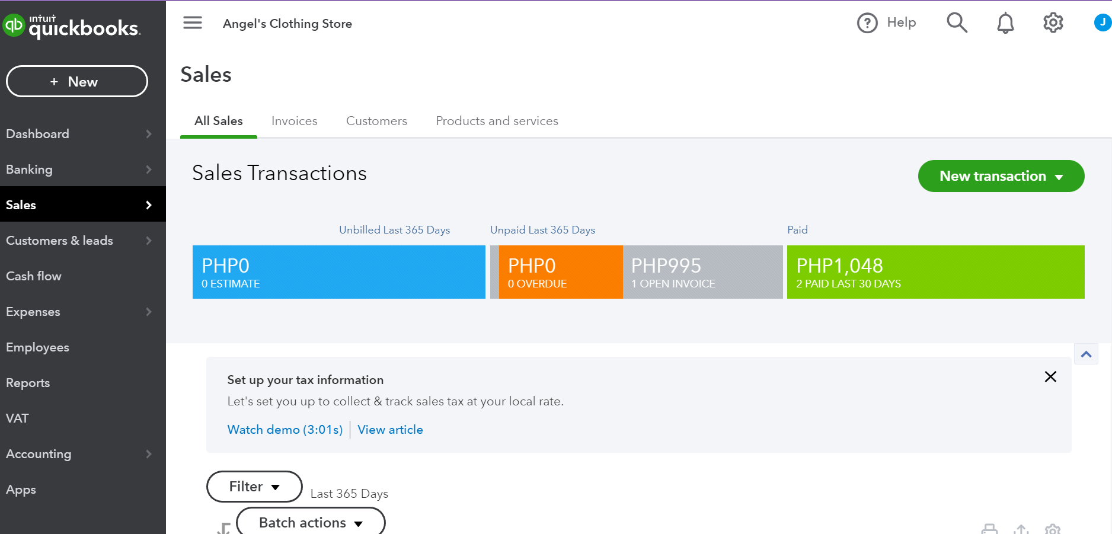This screenshot has height=534, width=1112.
Task: Expand Customers & leads submenu arrow
Action: 149,241
